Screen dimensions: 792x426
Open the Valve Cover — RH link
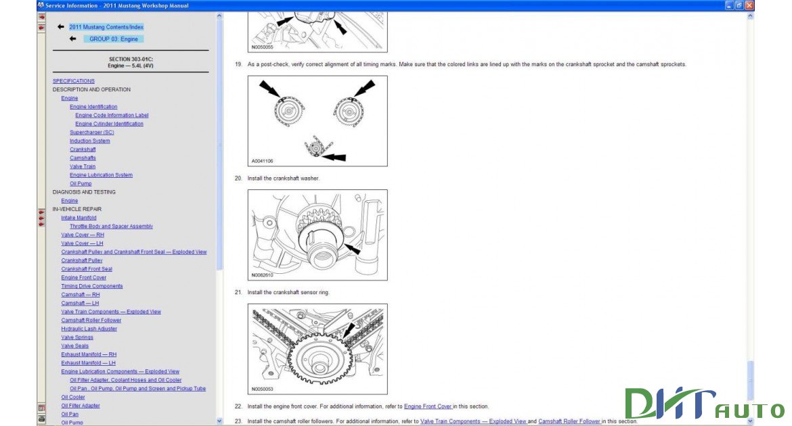click(83, 235)
